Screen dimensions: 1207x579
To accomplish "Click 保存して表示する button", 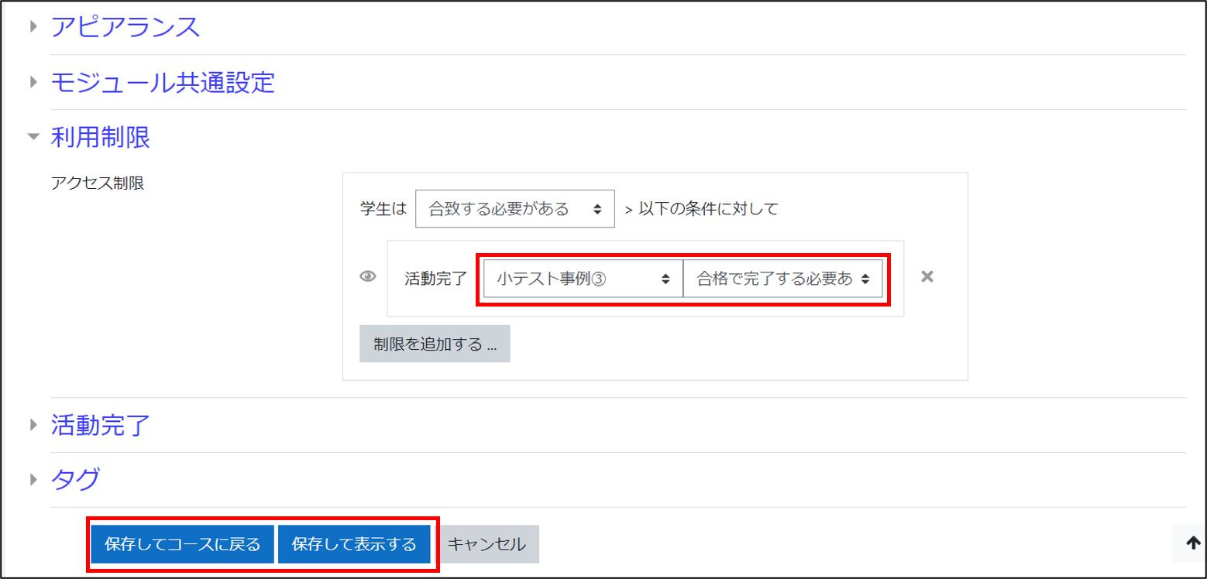I will pos(354,544).
